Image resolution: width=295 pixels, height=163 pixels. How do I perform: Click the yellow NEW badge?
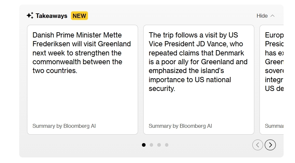tap(79, 16)
